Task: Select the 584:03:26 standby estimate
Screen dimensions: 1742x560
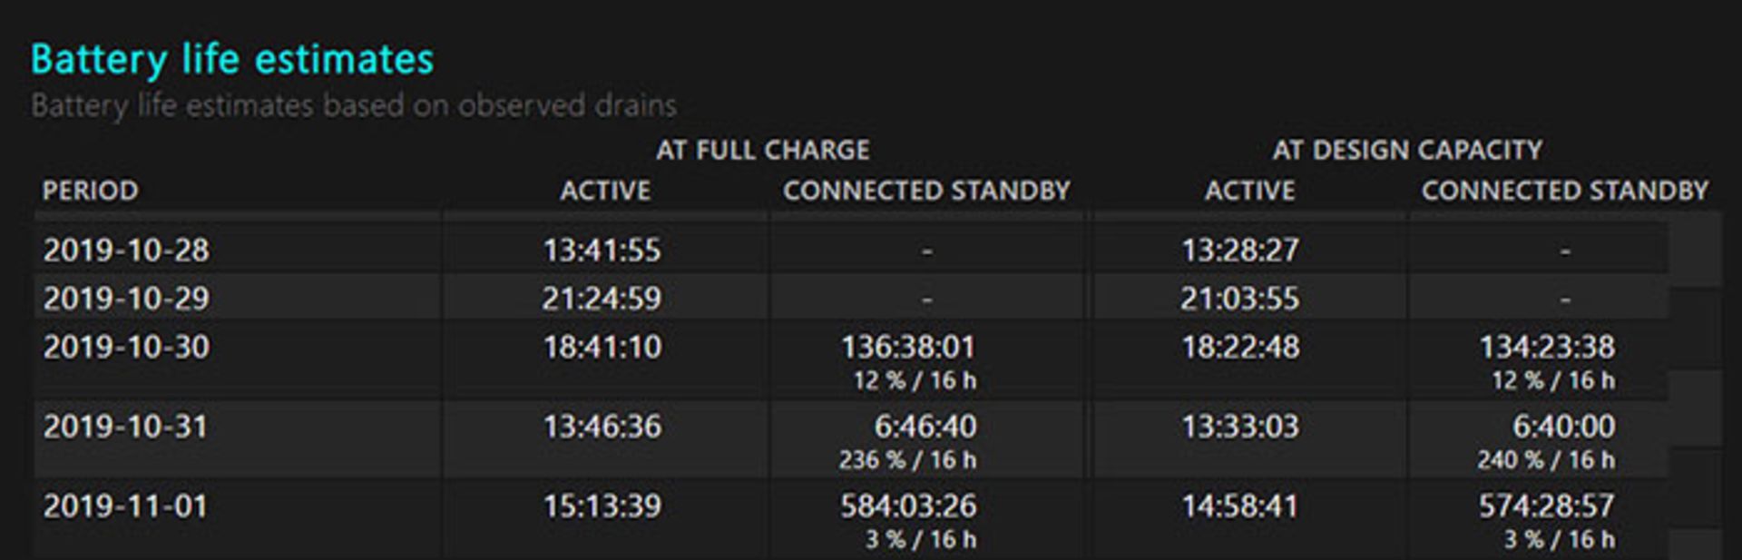Action: coord(908,506)
